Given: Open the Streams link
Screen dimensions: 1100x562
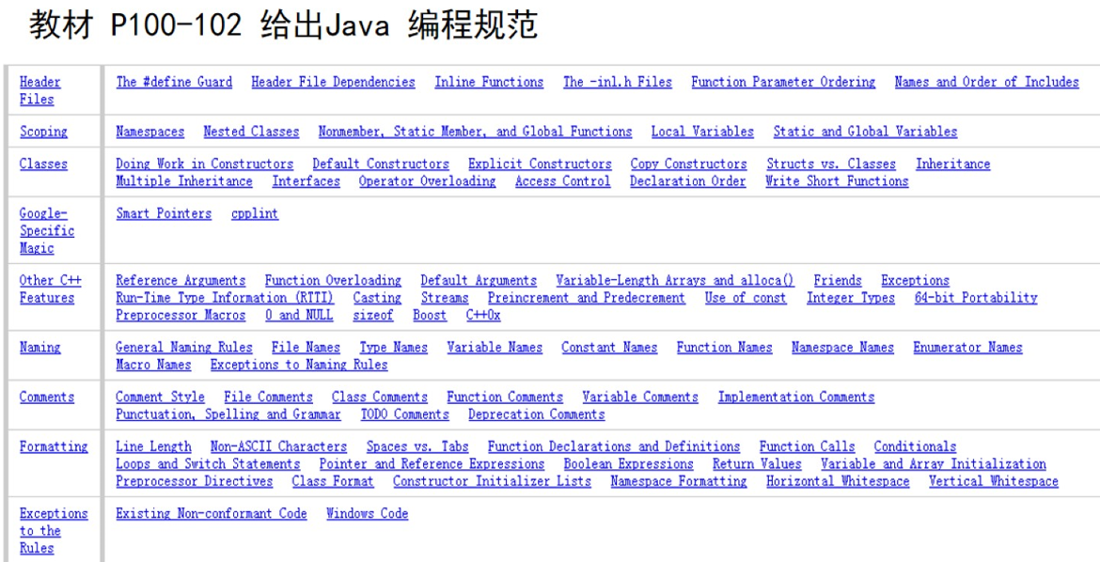Looking at the screenshot, I should (x=445, y=298).
